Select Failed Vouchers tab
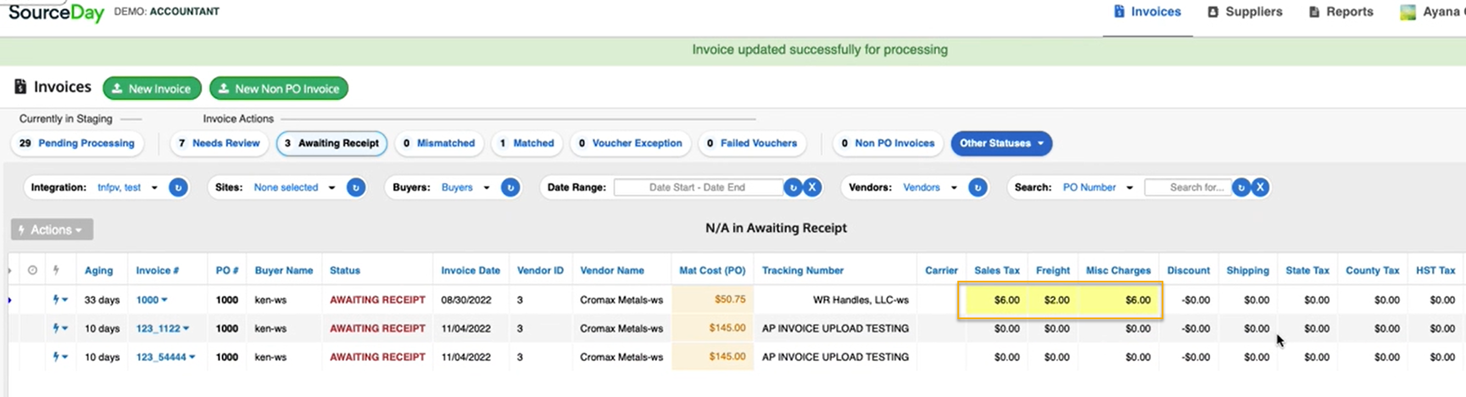The image size is (1466, 397). (x=752, y=143)
